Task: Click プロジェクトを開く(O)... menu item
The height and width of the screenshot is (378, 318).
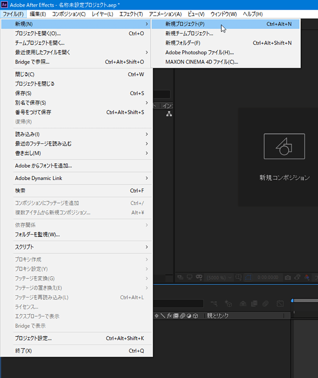Action: (x=76, y=33)
